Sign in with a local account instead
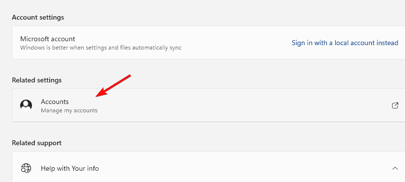 pos(345,43)
